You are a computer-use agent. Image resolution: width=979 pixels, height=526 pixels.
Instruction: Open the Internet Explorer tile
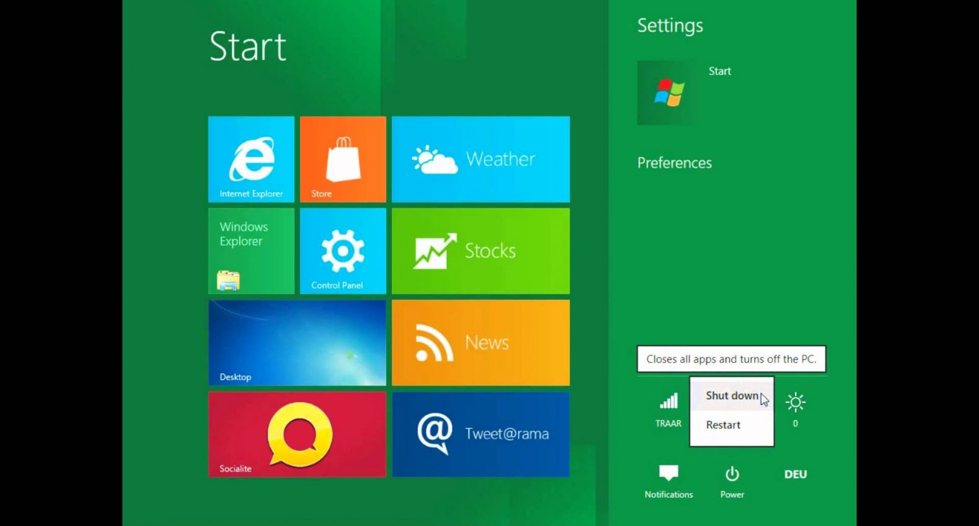click(x=251, y=159)
